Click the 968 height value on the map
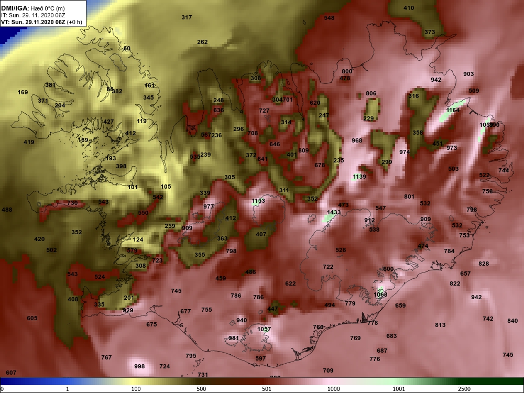The width and height of the screenshot is (524, 393). (x=357, y=140)
